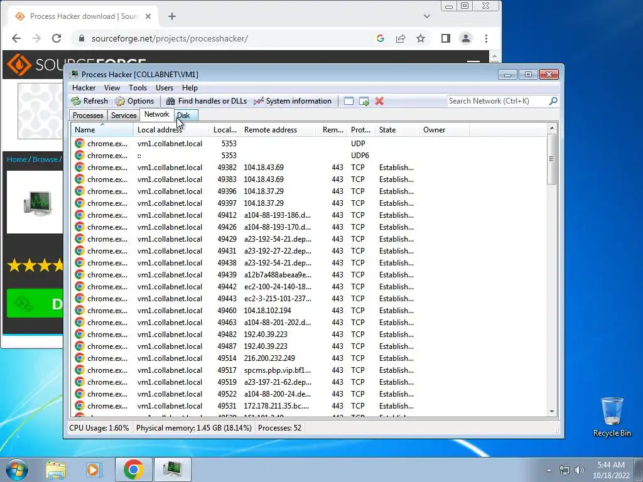This screenshot has width=643, height=482.
Task: Open Chrome side panel icon
Action: click(446, 38)
